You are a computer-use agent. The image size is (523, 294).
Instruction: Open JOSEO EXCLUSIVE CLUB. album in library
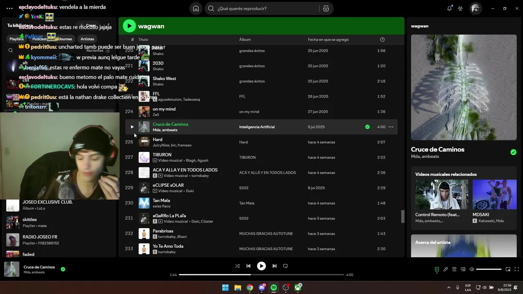[60, 205]
